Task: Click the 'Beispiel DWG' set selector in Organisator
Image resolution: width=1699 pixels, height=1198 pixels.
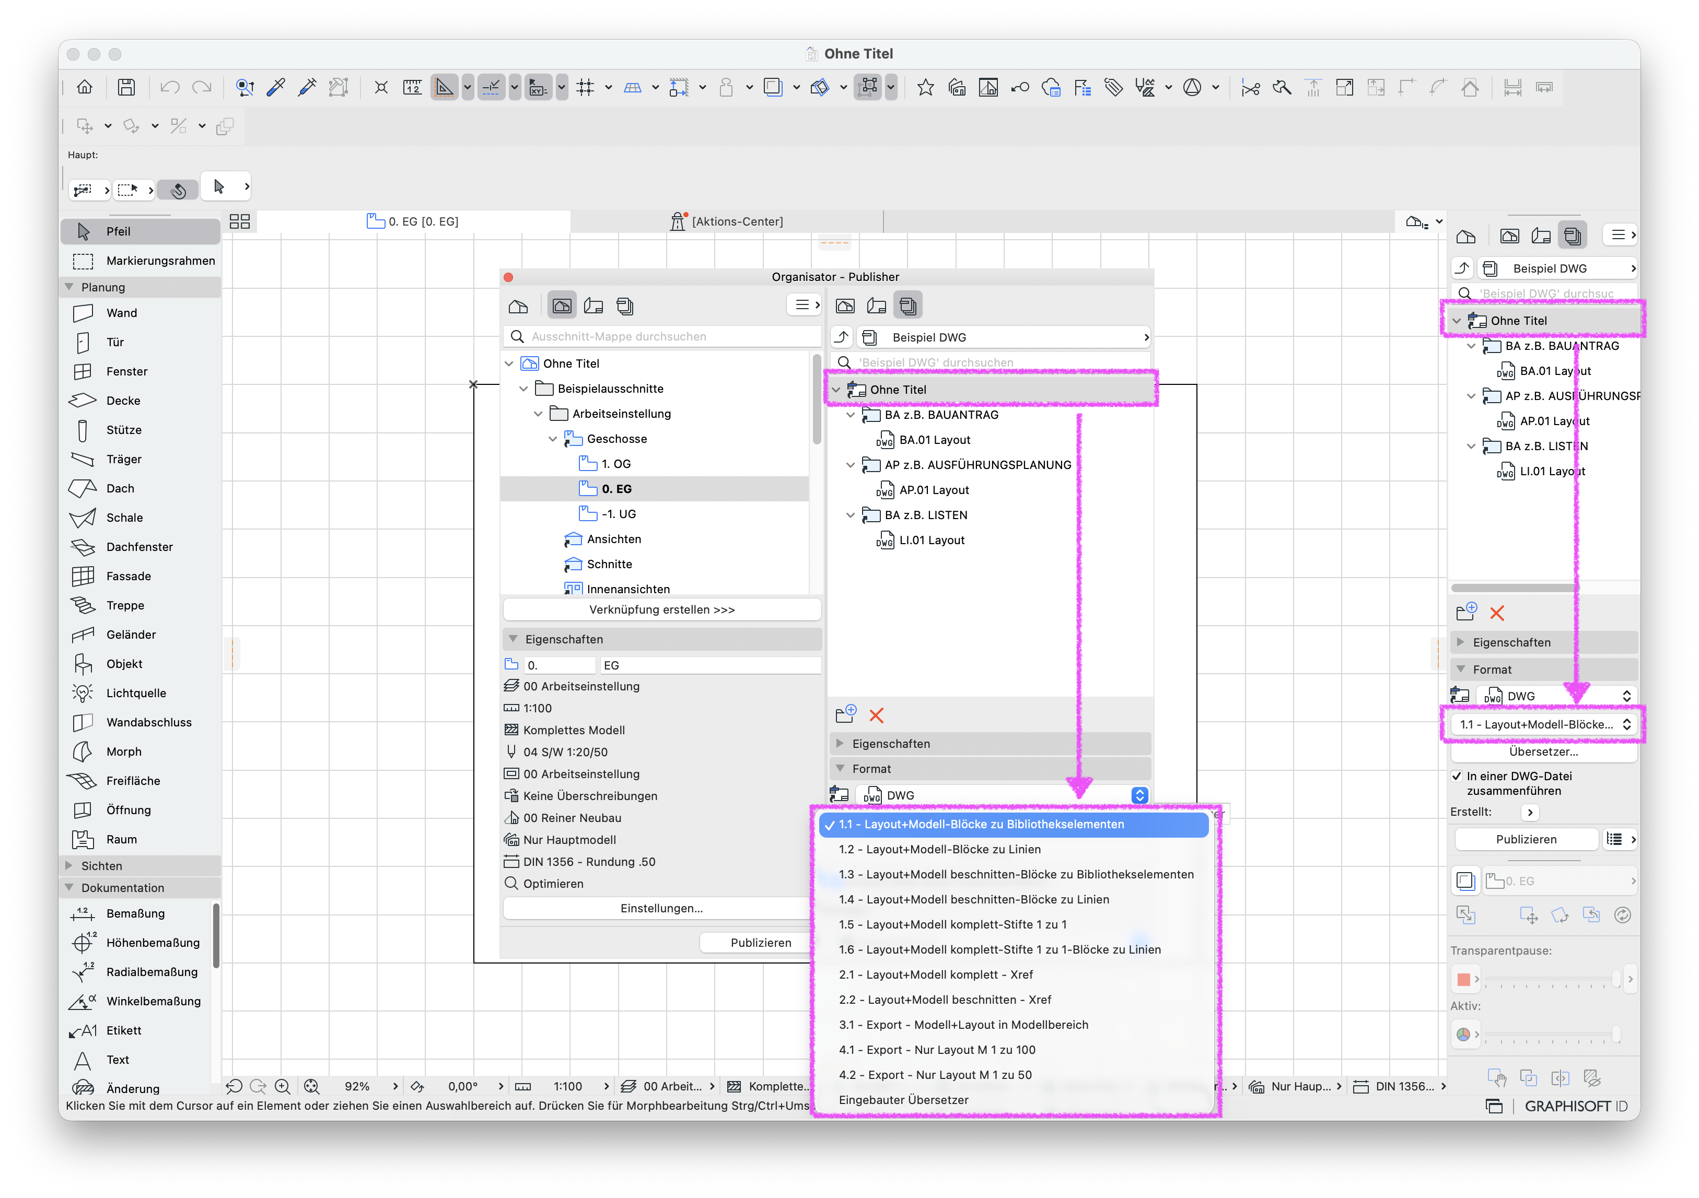Action: click(1004, 337)
